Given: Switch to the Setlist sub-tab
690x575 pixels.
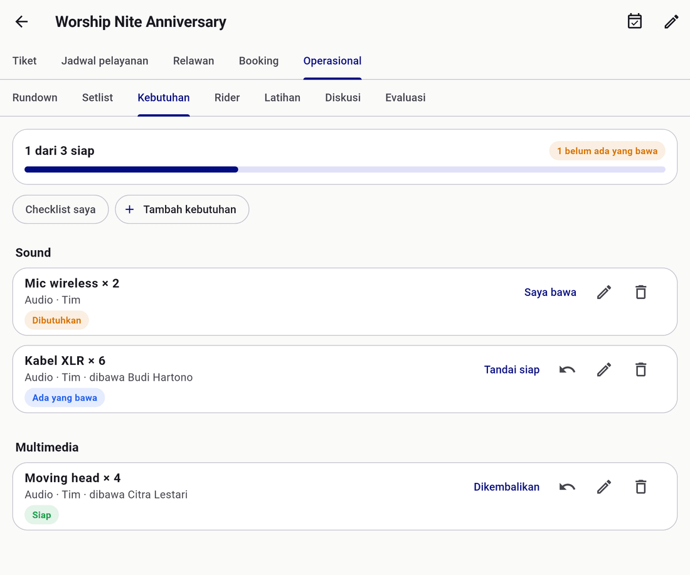Looking at the screenshot, I should click(x=97, y=98).
